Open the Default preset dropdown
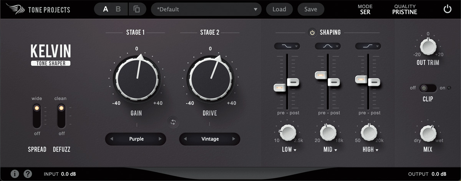Screen dimensions: 461x181 coord(206,9)
